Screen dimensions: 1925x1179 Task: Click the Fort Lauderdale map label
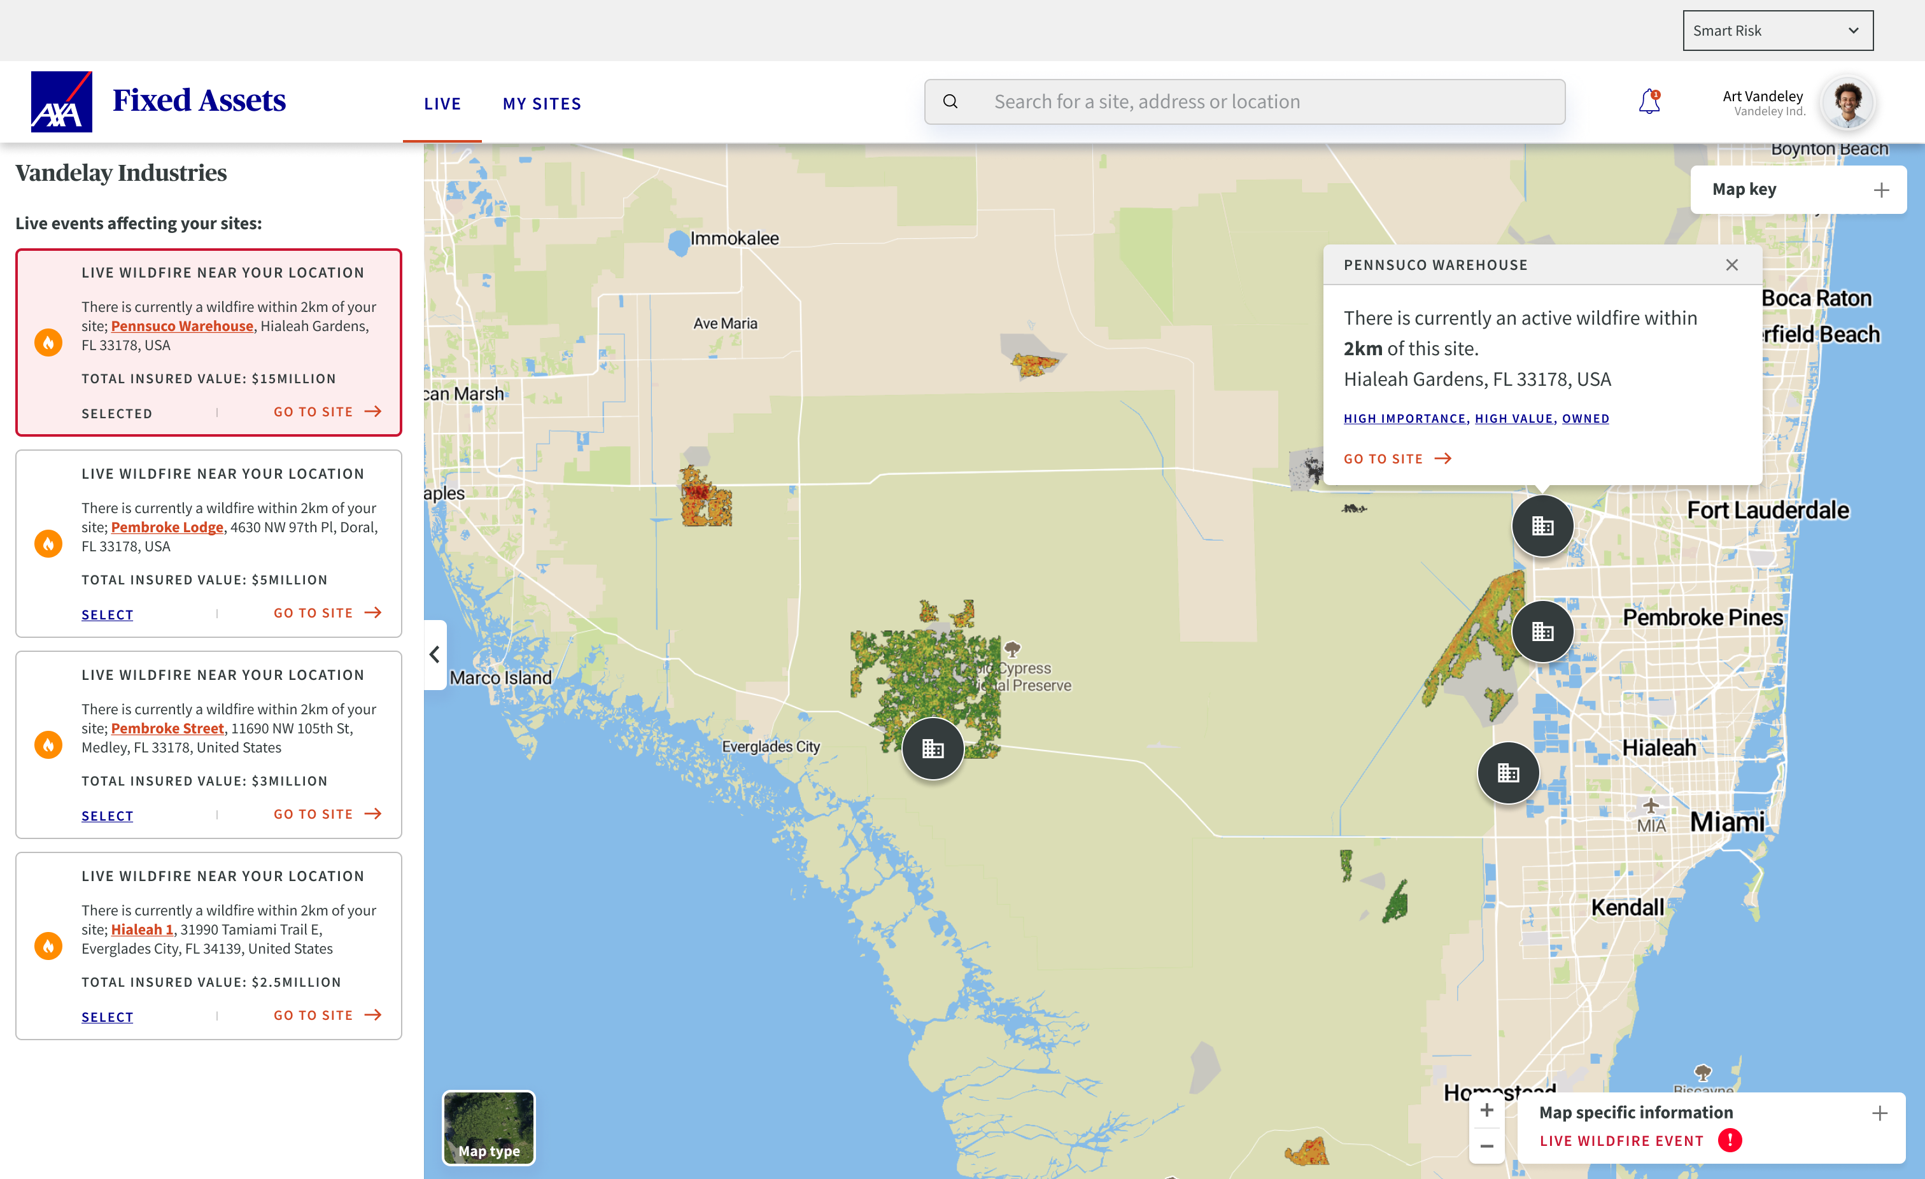coord(1768,510)
